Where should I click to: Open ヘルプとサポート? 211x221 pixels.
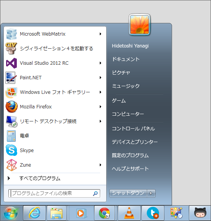130,169
